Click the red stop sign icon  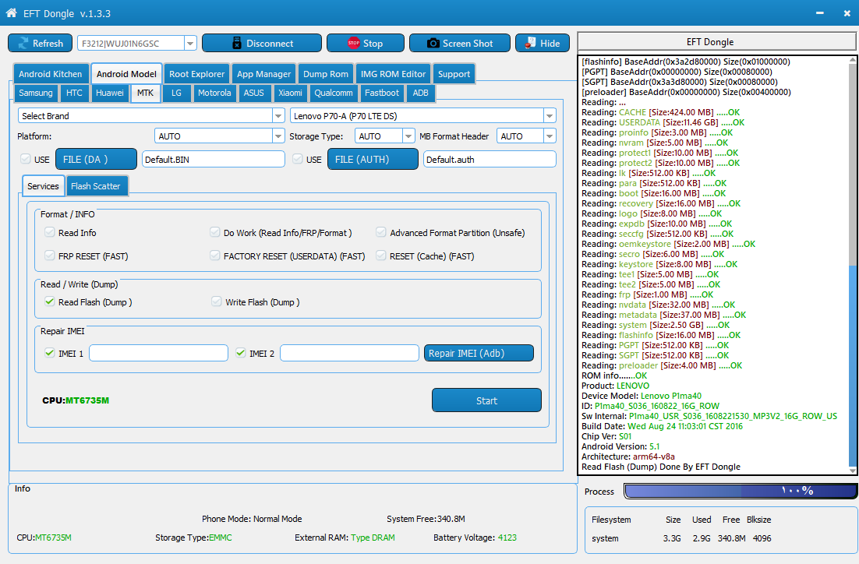coord(354,43)
